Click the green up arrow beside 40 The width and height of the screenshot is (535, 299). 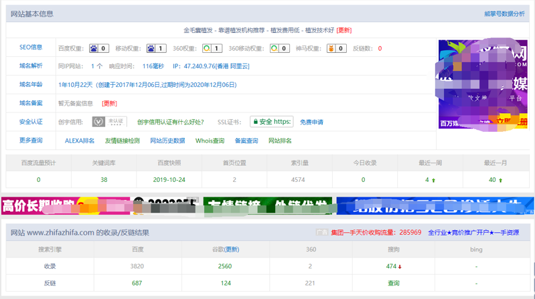501,181
